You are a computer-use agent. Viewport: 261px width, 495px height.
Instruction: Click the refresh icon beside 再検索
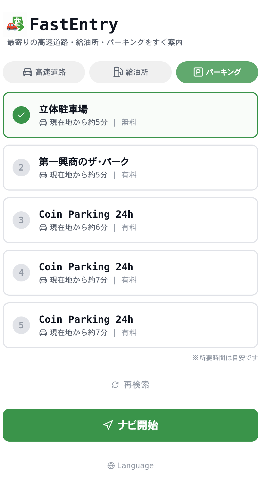click(115, 385)
